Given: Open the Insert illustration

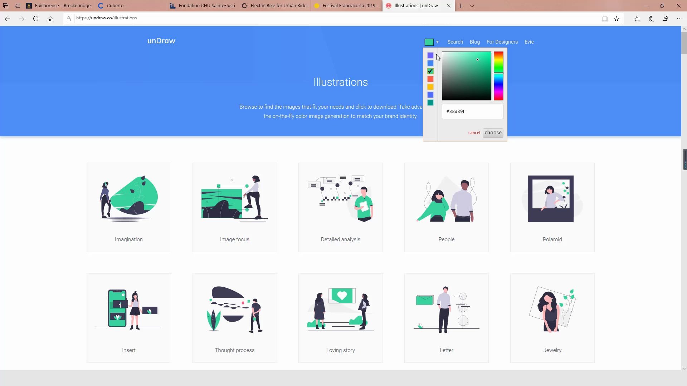Looking at the screenshot, I should pos(129,318).
